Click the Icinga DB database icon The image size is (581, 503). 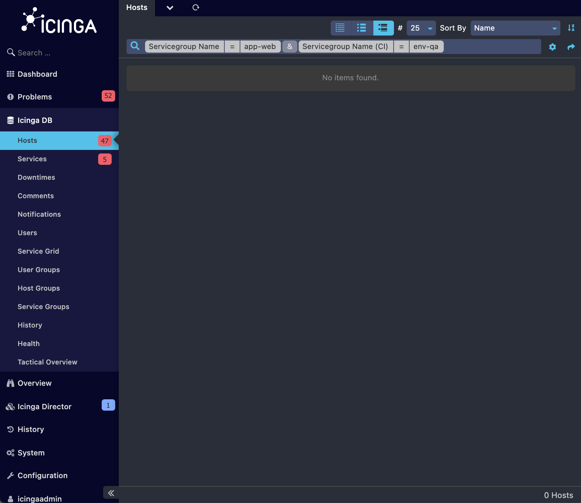click(10, 120)
